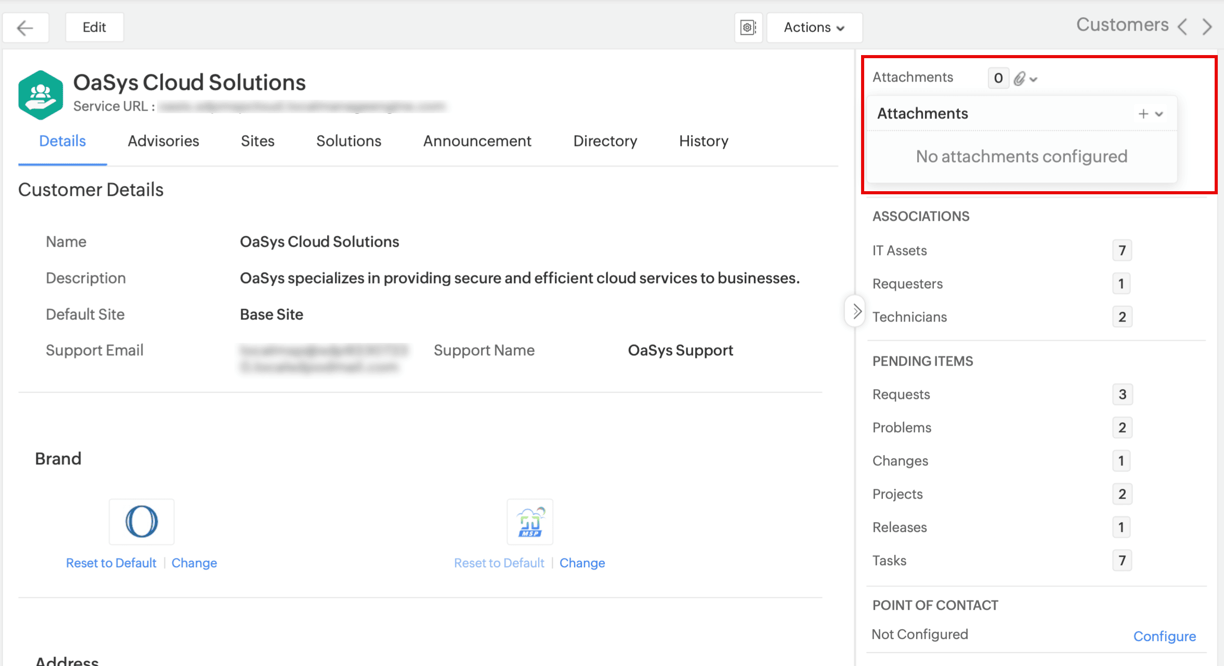Click the MSP brand logo thumbnail
The image size is (1224, 666).
(x=529, y=522)
